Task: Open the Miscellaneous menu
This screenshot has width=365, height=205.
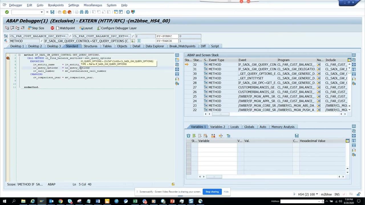Action: (x=93, y=5)
